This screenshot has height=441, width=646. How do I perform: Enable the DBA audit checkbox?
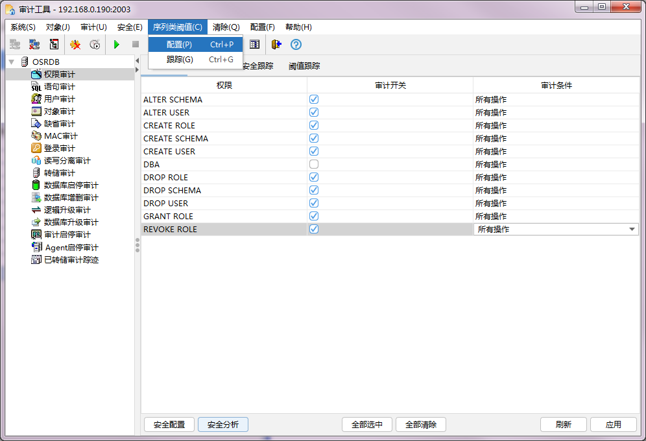point(313,164)
